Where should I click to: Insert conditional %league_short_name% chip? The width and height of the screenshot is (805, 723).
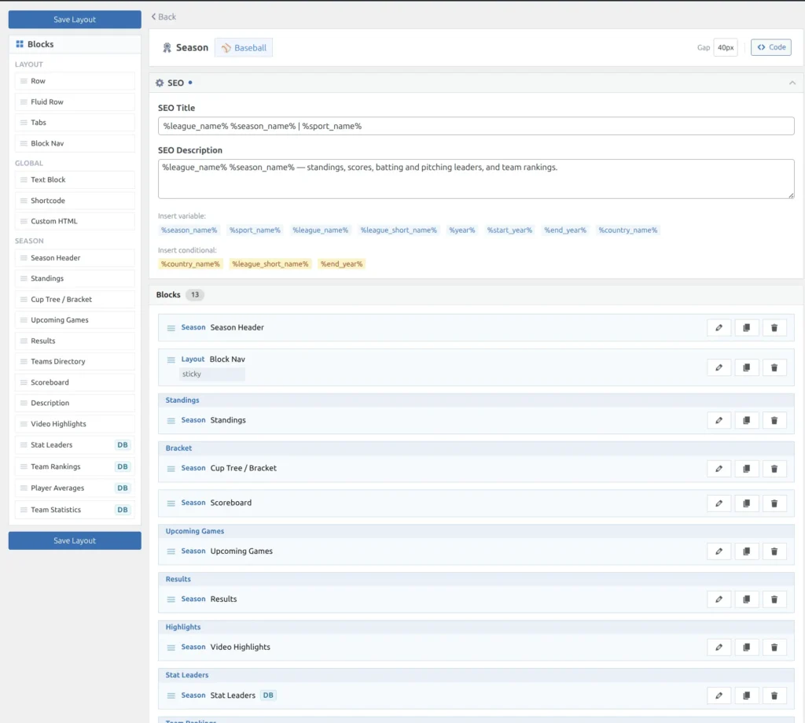[270, 264]
